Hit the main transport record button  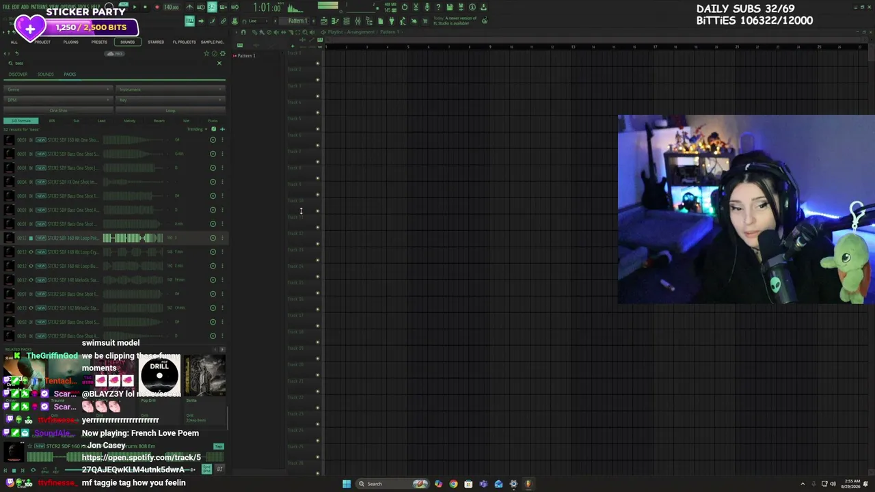(157, 8)
